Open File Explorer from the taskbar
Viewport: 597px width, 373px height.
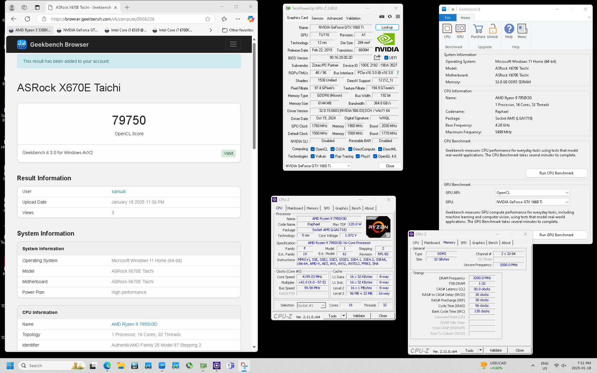tap(121, 366)
